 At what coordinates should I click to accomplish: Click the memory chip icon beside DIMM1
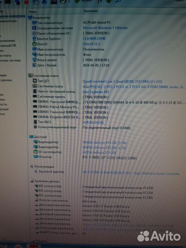(x=35, y=101)
